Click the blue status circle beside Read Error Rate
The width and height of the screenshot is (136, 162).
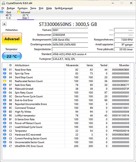tap(5, 70)
